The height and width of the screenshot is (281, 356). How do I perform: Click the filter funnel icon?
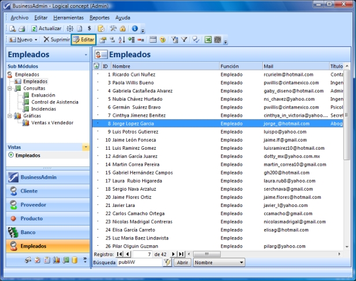click(185, 40)
